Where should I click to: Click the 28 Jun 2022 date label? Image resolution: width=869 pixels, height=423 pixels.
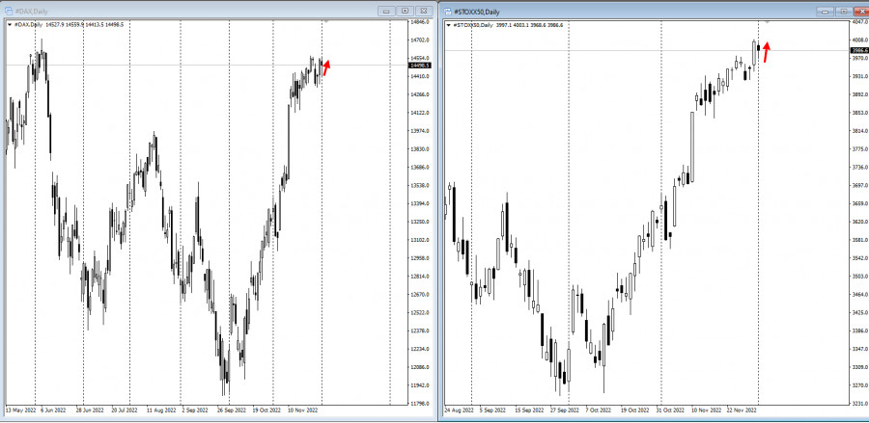tap(89, 410)
